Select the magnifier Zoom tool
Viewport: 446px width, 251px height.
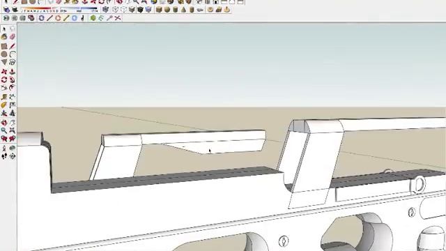click(x=4, y=130)
